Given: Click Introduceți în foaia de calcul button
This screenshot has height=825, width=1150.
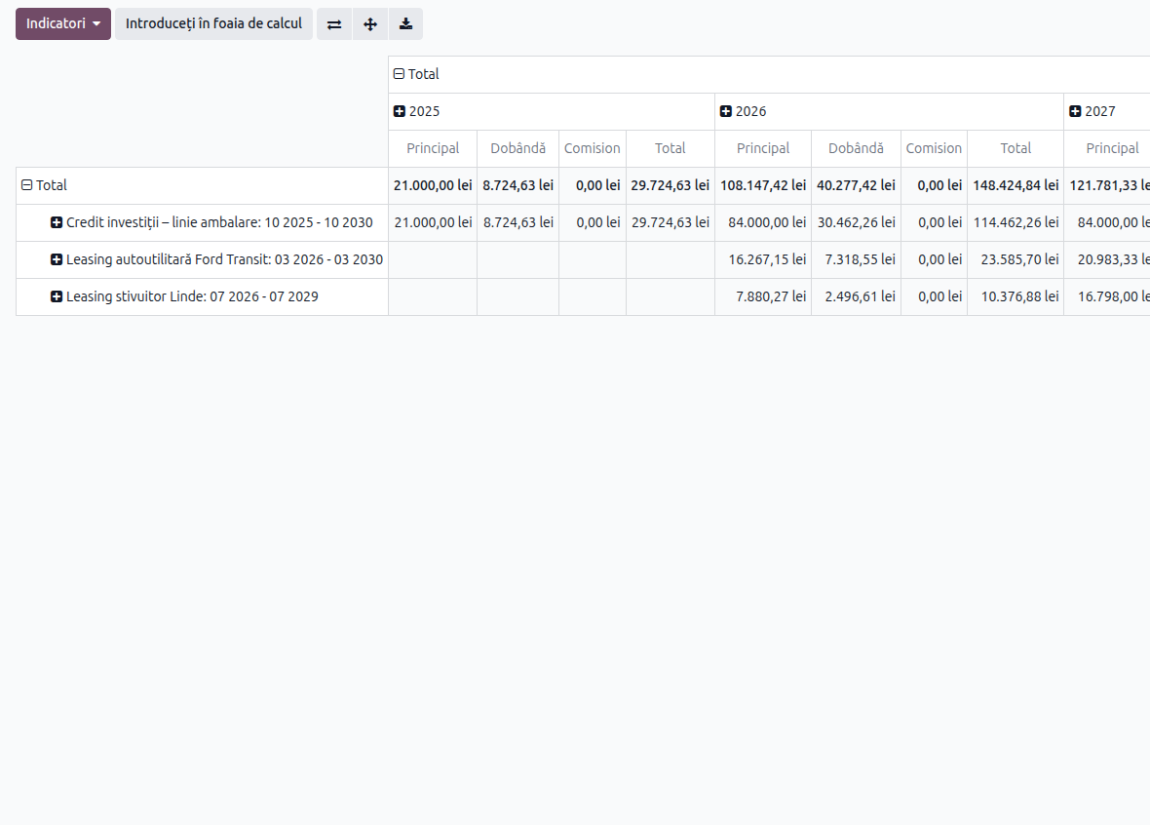Looking at the screenshot, I should (213, 23).
